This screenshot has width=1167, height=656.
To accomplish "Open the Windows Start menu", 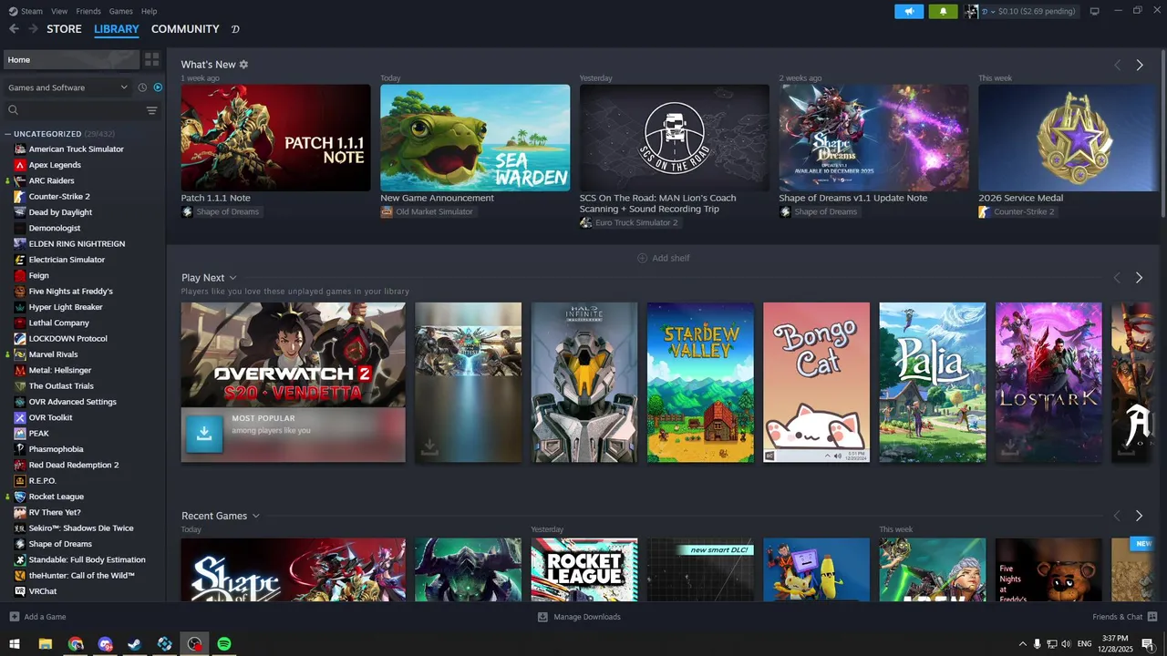I will [x=15, y=644].
